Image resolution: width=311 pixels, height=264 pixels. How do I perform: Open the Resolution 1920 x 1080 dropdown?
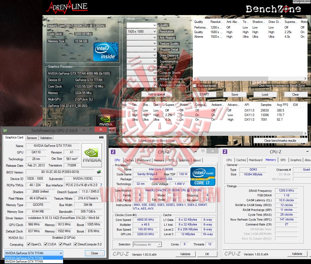pos(142,32)
